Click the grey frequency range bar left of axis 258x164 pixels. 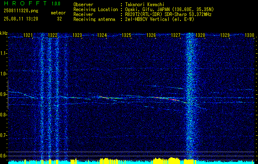[8, 95]
